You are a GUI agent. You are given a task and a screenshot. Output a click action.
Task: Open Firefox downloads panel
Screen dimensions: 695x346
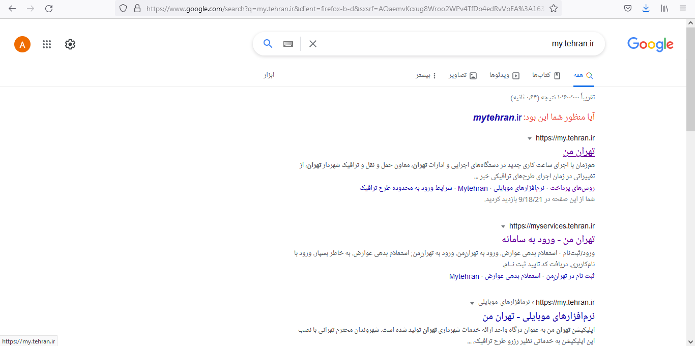(x=646, y=8)
